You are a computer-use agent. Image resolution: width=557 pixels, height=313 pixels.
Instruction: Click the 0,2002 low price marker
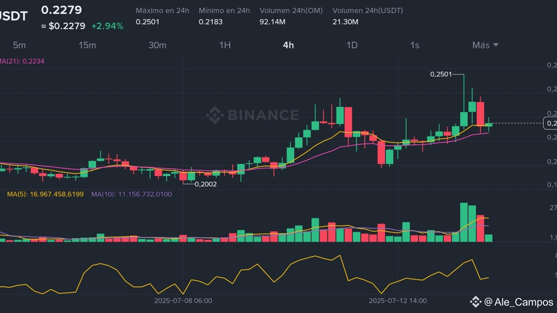[x=206, y=184]
